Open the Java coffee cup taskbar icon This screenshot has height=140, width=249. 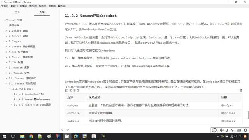coord(94,136)
